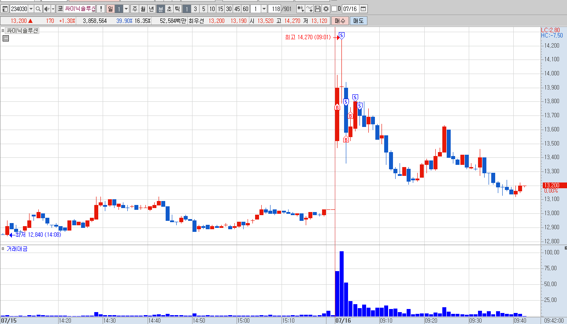Open the dropdown next to 일 period

pos(126,9)
